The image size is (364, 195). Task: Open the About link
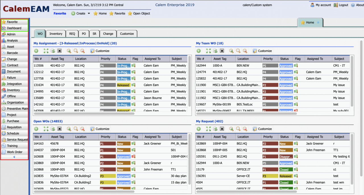(x=357, y=5)
